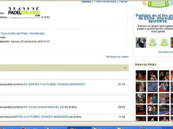Screen dimensions: 173x129
Task: Open the man with flower bouquet photo
Action: pos(164,75)
